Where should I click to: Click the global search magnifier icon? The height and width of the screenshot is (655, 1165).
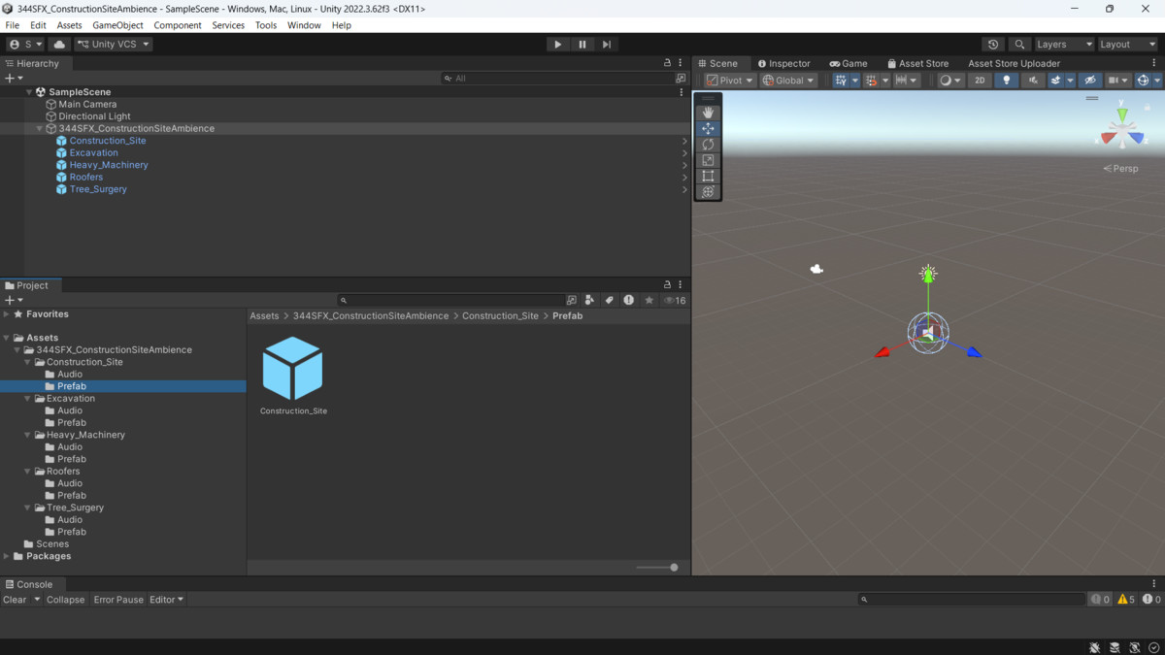[x=1019, y=44]
